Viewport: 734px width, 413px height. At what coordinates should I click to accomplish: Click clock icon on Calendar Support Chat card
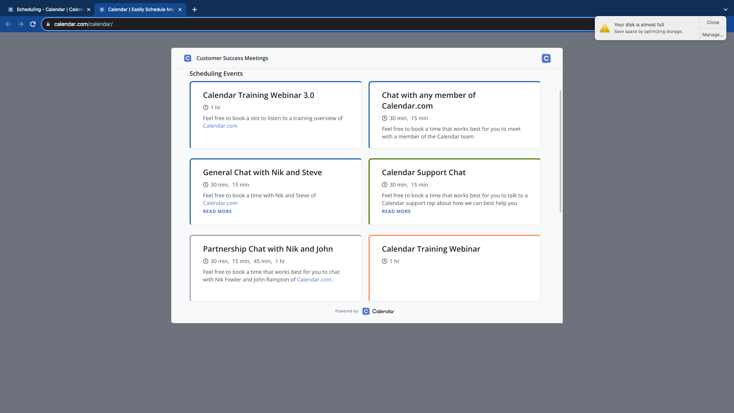385,185
